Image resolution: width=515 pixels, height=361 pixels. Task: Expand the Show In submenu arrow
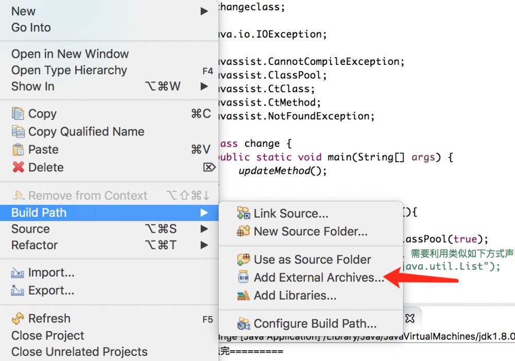204,87
